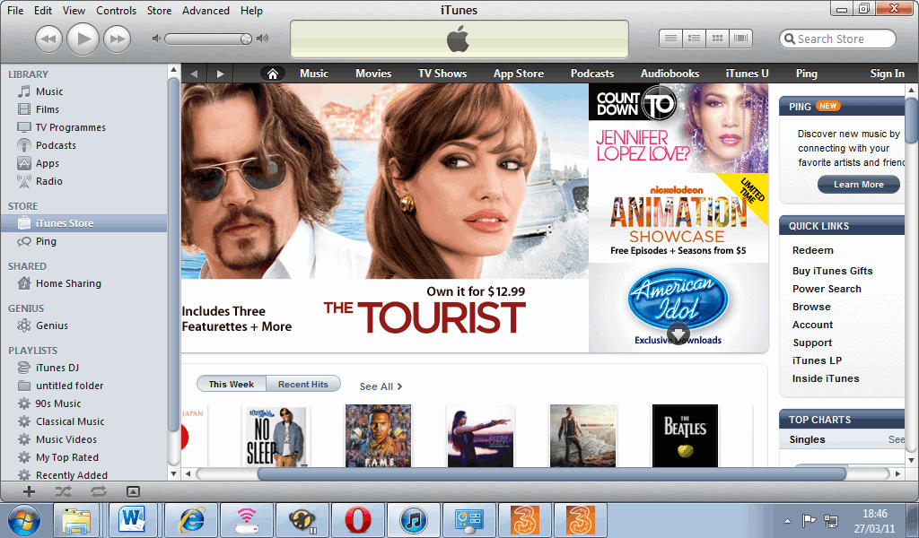Go back with store back arrow
This screenshot has height=538, width=919.
click(194, 74)
